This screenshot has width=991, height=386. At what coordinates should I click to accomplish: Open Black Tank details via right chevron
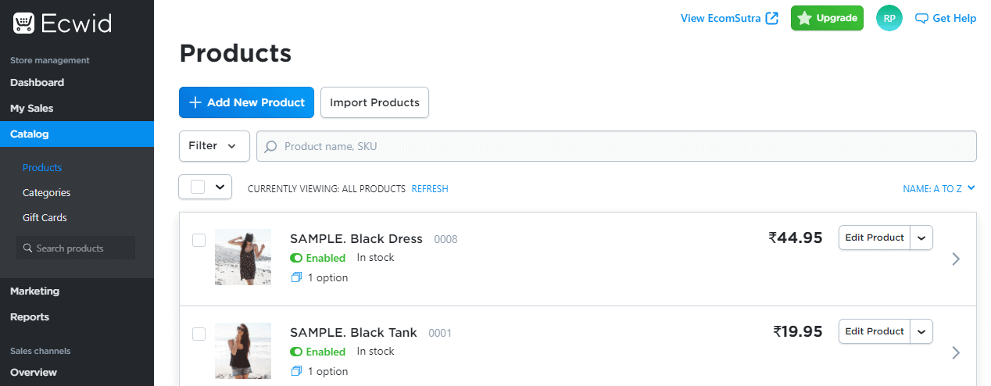coord(956,353)
